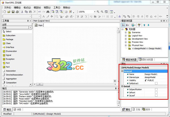This screenshot has height=117, width=170.
Task: Open the 帮助(H) menu
Action: pyautogui.click(x=67, y=8)
